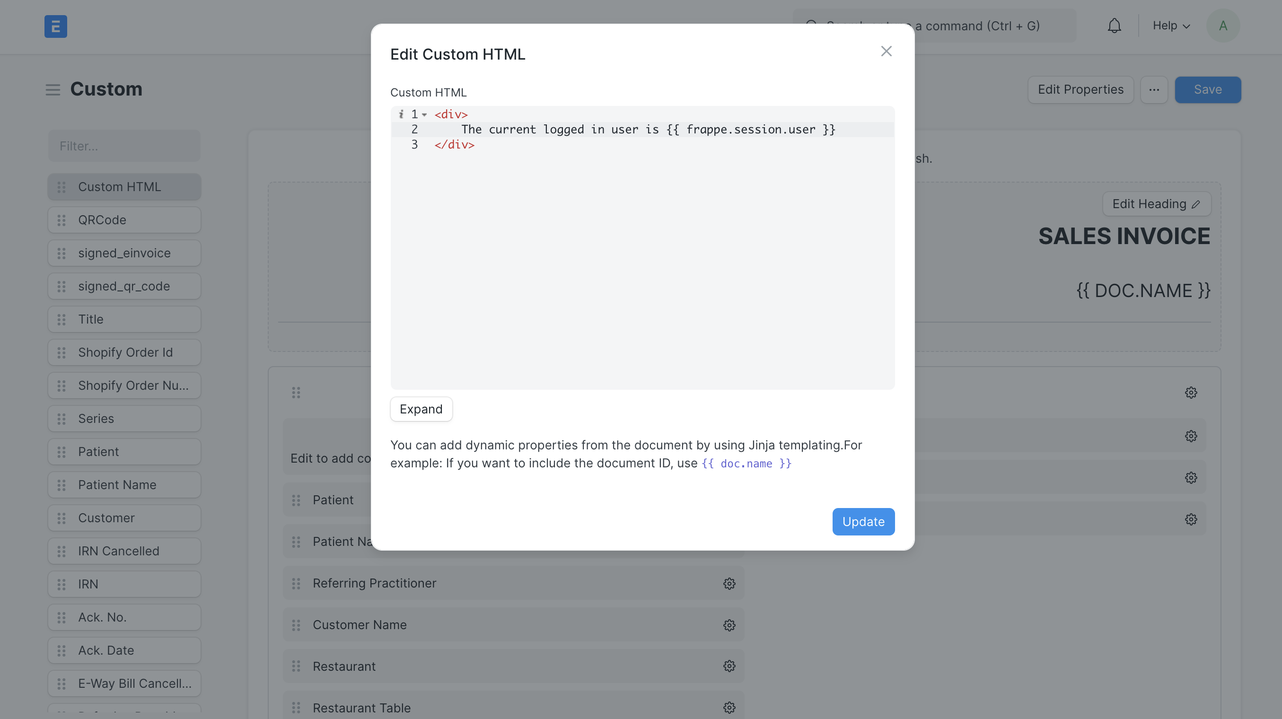Expand the Custom HTML editor
Screen dimensions: 1282x719
[x=421, y=409]
